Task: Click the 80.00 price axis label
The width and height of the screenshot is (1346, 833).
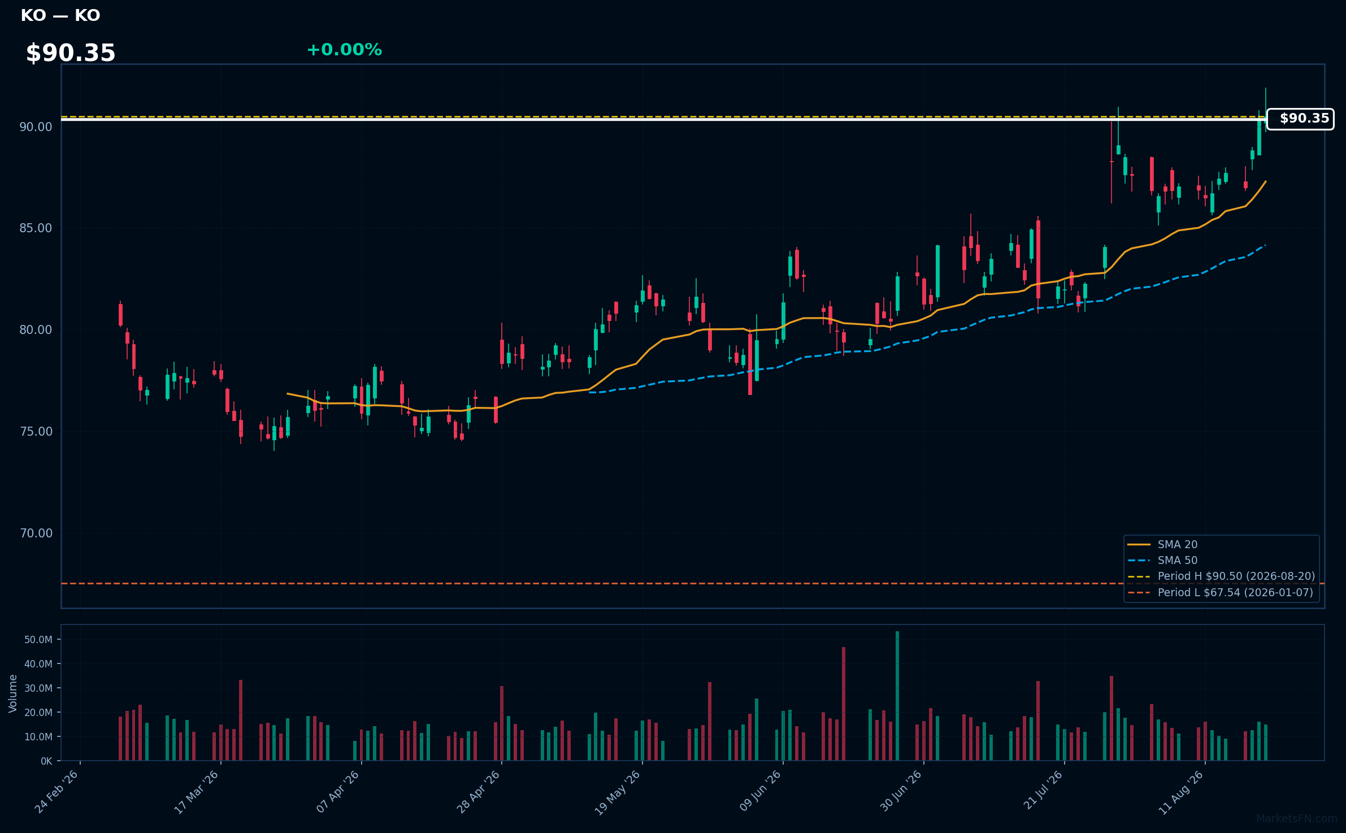Action: pos(36,330)
